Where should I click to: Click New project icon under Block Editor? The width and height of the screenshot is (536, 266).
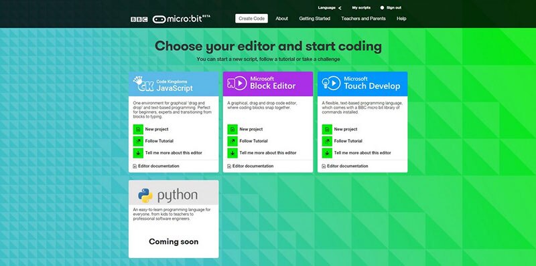pyautogui.click(x=232, y=129)
